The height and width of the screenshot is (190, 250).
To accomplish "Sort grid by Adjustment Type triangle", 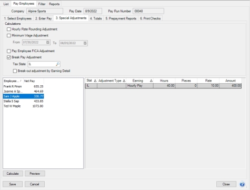I will (x=124, y=81).
